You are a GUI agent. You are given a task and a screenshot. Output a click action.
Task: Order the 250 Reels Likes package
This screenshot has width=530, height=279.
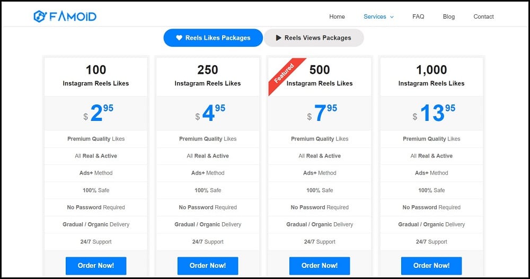pos(208,266)
